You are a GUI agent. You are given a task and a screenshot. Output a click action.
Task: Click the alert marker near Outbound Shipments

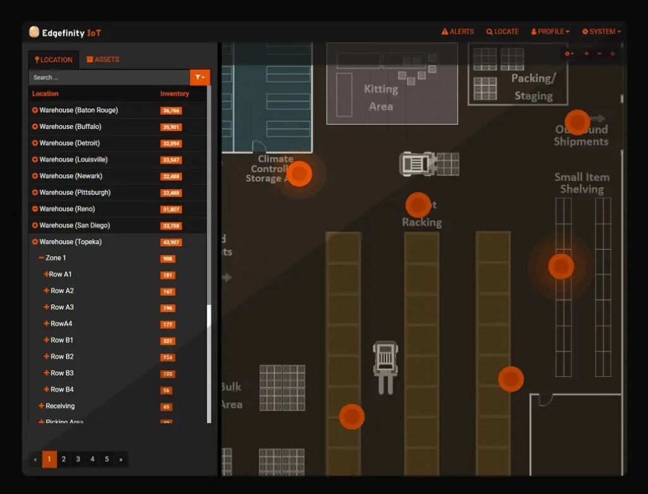[577, 123]
